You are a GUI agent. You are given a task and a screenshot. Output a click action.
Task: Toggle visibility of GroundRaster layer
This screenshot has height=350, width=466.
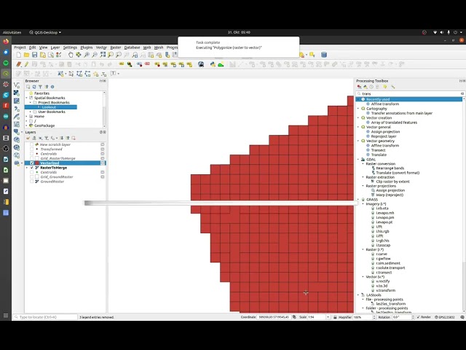pos(31,182)
